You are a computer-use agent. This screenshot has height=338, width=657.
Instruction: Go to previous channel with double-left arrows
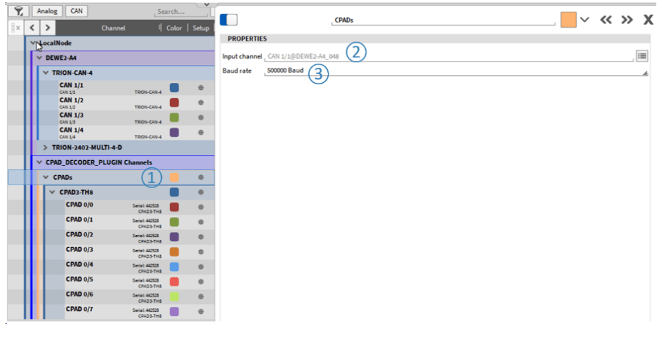(x=607, y=20)
